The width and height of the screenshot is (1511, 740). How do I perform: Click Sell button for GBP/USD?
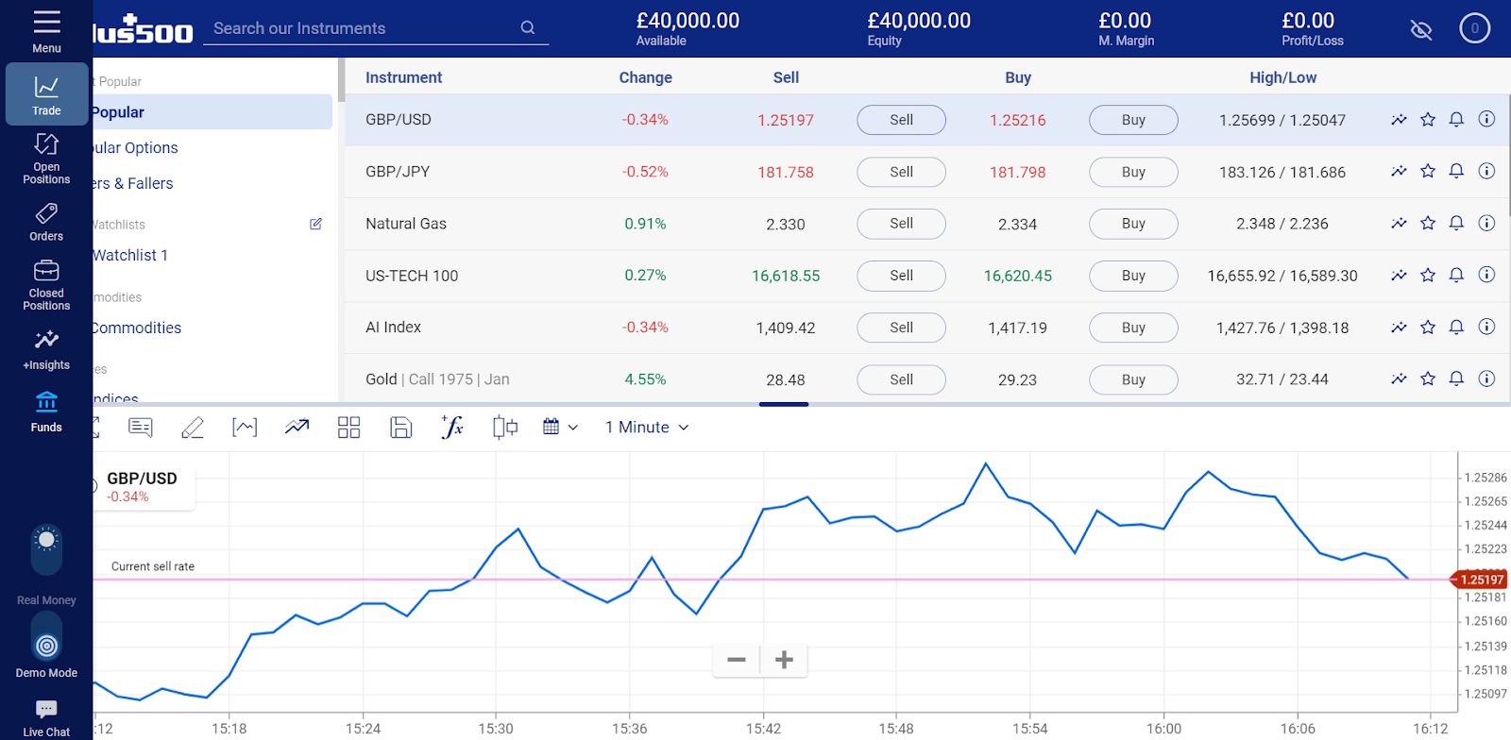(901, 120)
